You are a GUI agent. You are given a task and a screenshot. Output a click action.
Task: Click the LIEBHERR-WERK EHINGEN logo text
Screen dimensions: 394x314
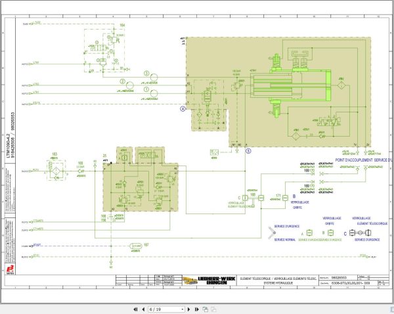coord(217,280)
